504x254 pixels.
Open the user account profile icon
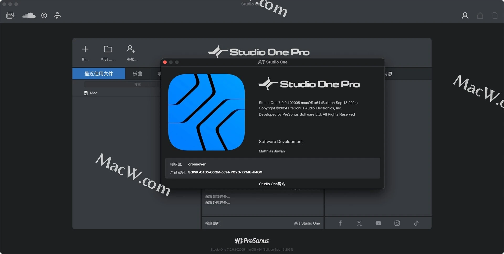[x=465, y=16]
